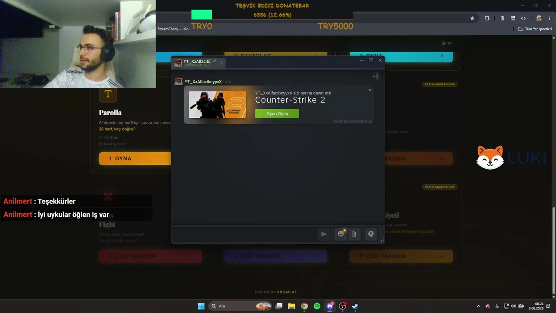This screenshot has width=556, height=313.
Task: Click the trash can extension icon
Action: point(502,18)
